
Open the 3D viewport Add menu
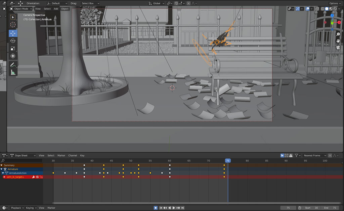56,9
